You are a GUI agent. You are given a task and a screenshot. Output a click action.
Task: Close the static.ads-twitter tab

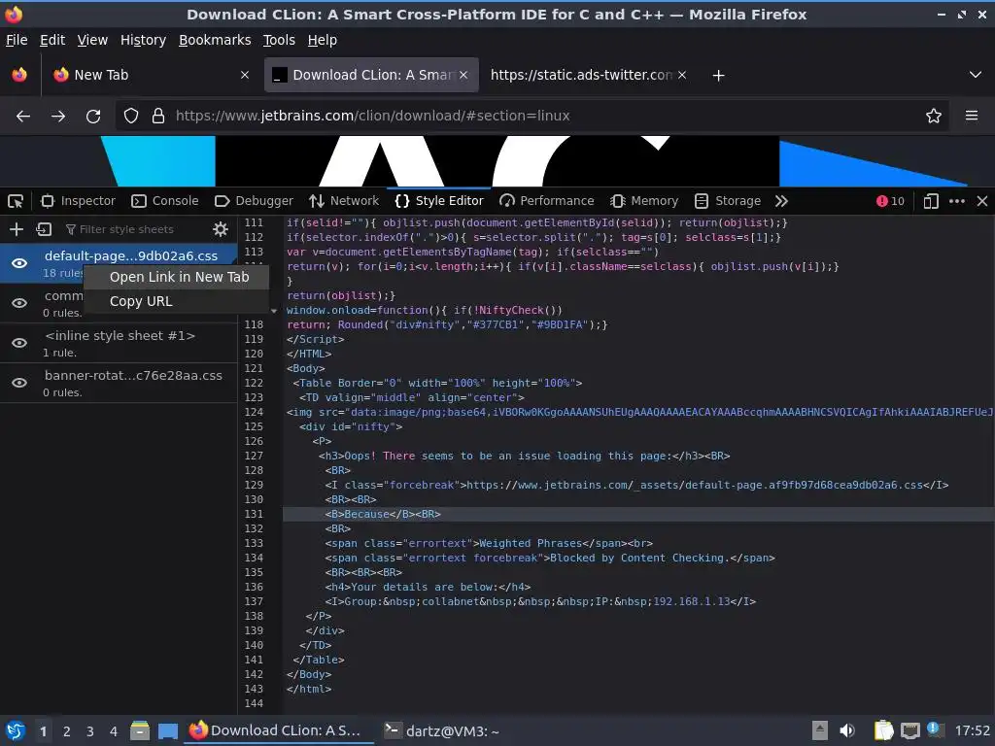(682, 75)
